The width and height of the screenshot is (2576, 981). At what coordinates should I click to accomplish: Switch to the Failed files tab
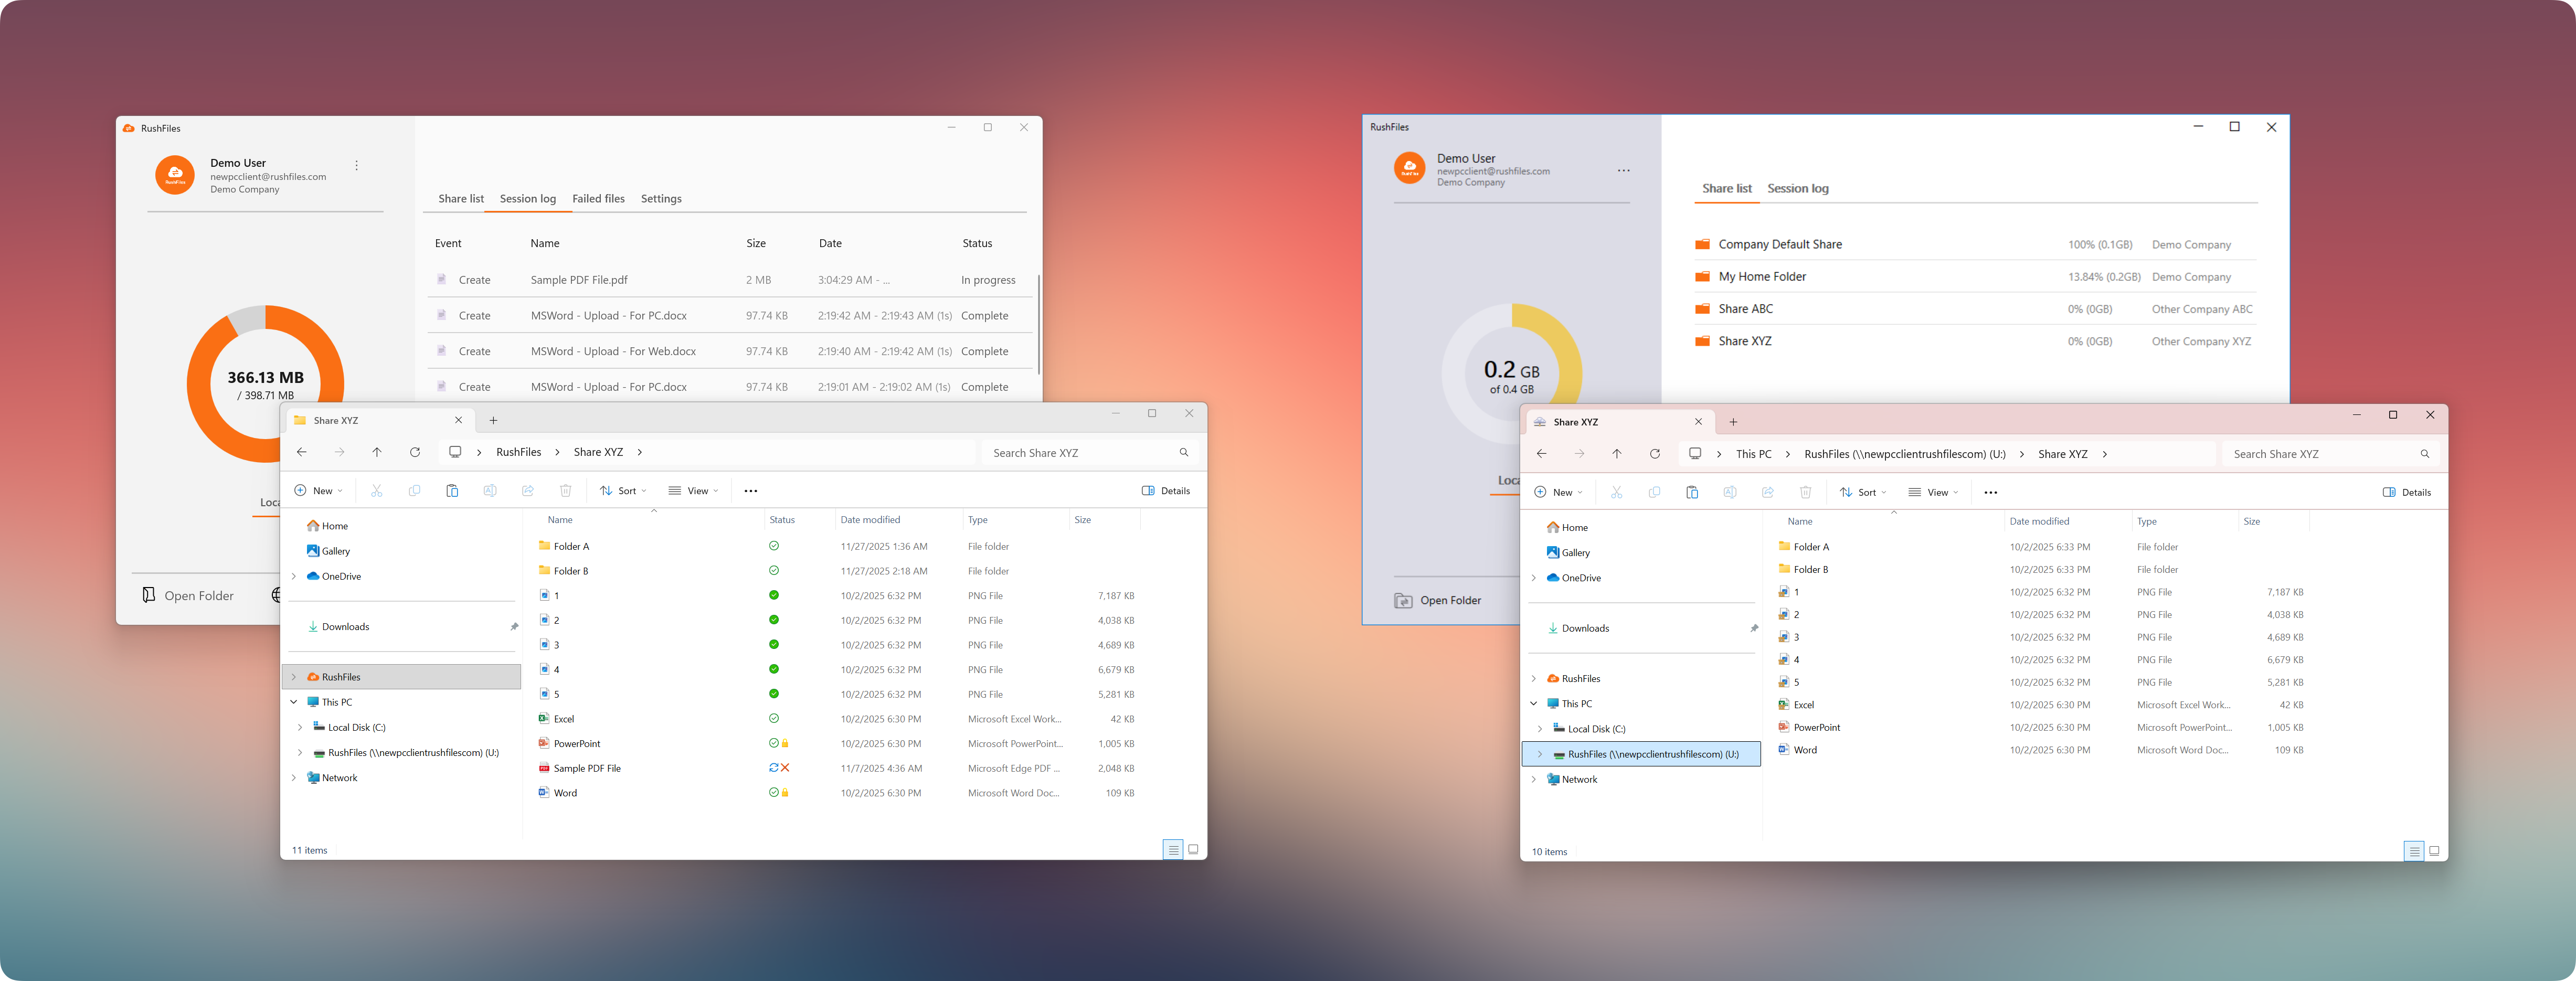point(598,199)
